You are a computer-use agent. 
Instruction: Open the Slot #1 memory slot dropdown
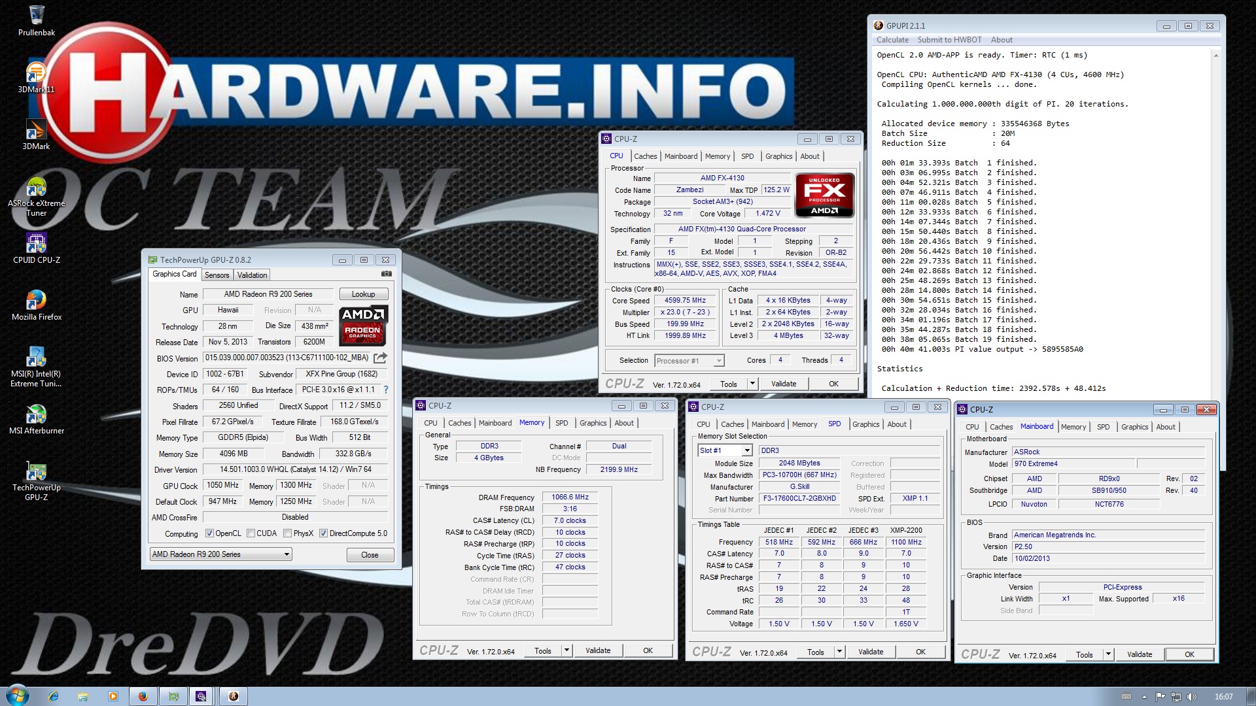pos(725,450)
